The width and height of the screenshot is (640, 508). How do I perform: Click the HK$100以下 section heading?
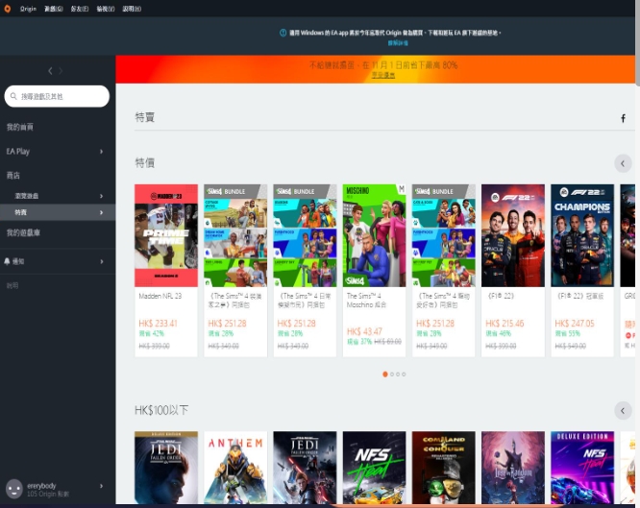click(161, 410)
